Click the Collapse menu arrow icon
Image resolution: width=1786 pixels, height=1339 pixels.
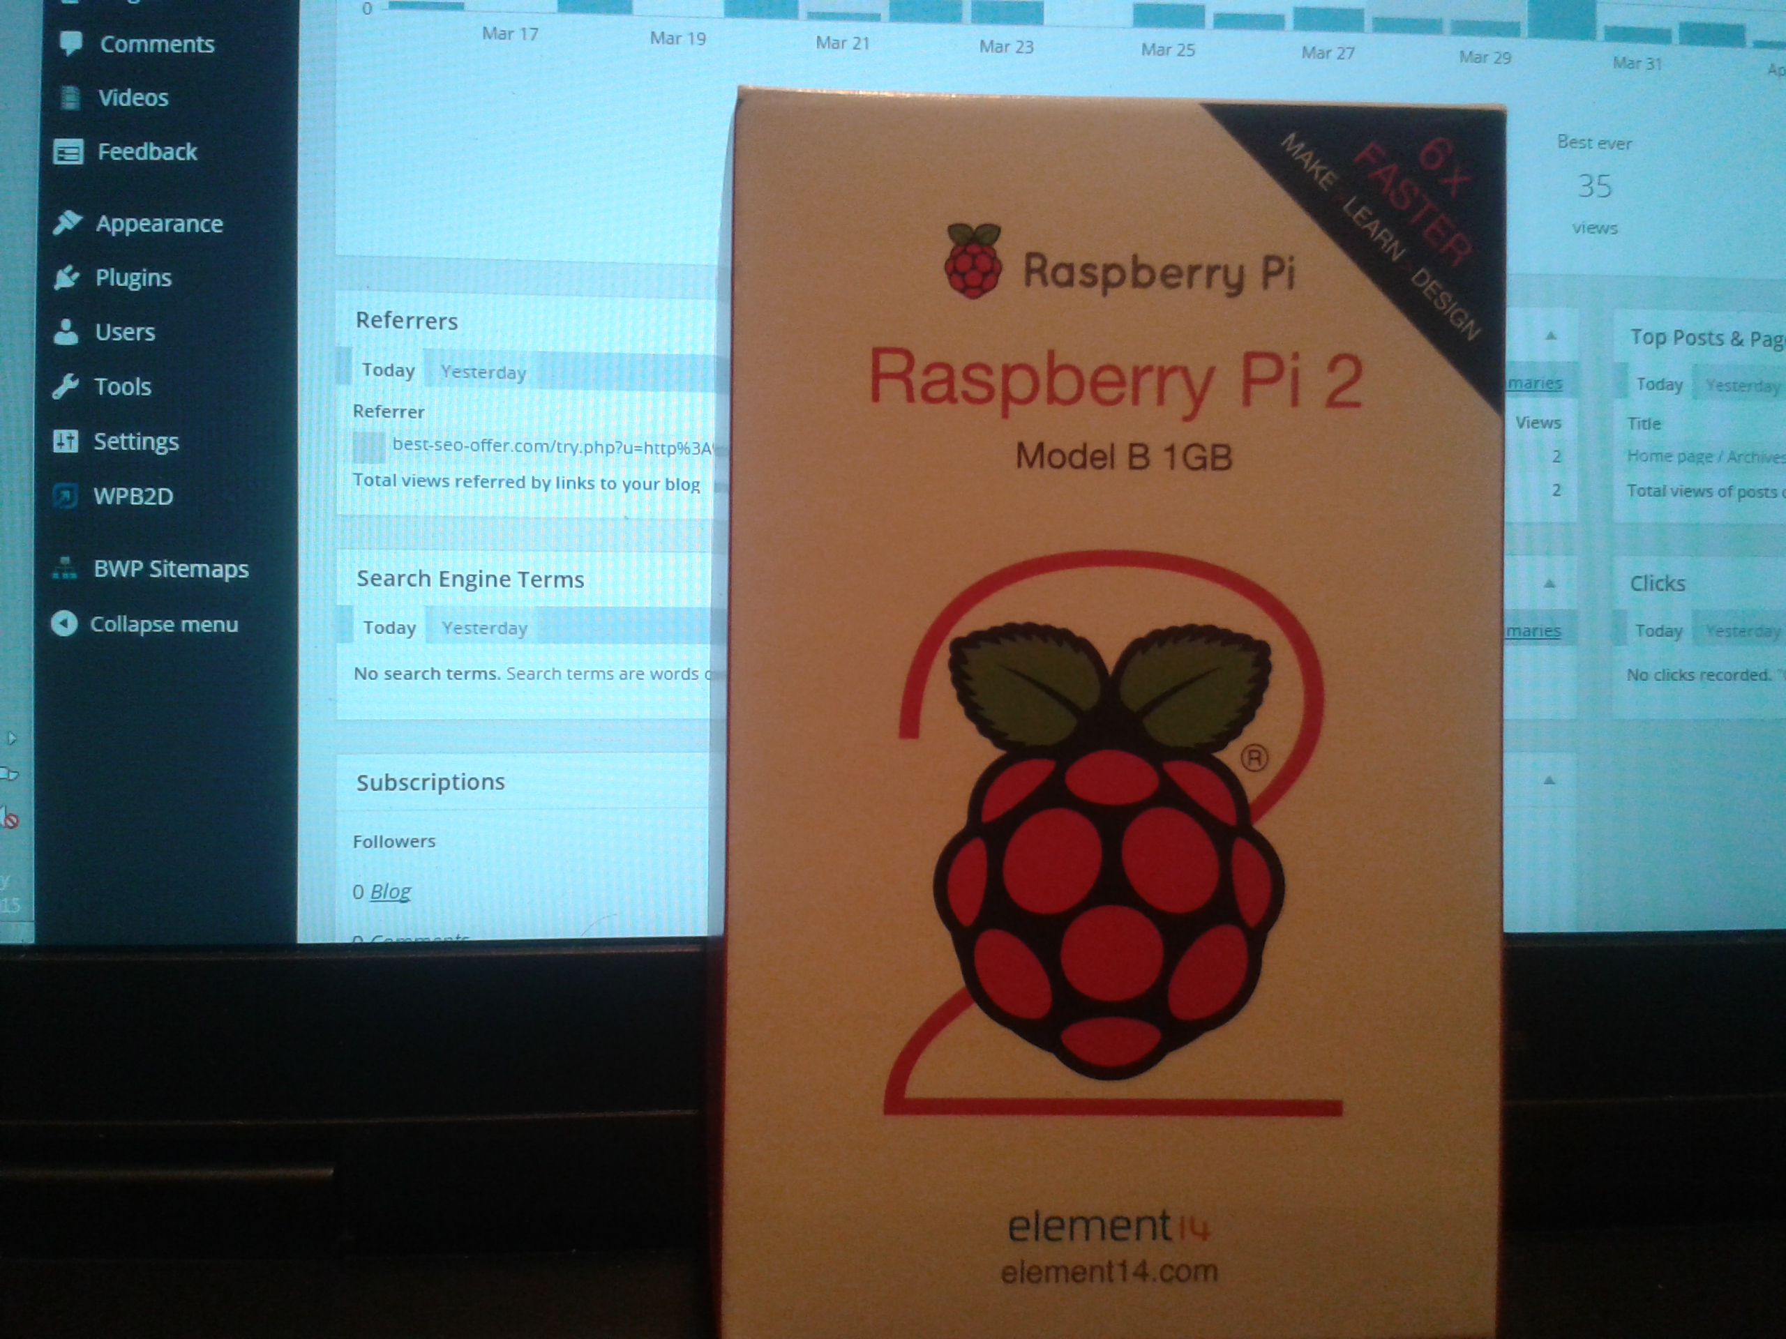63,623
